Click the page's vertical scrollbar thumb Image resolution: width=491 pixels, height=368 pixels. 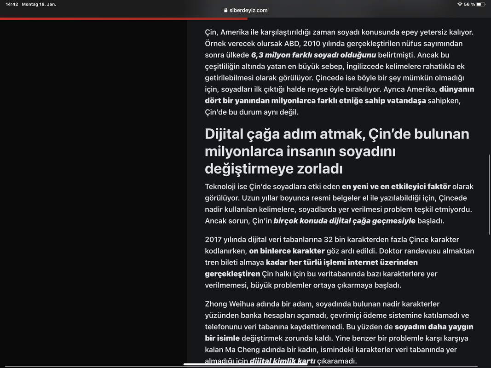(x=489, y=194)
